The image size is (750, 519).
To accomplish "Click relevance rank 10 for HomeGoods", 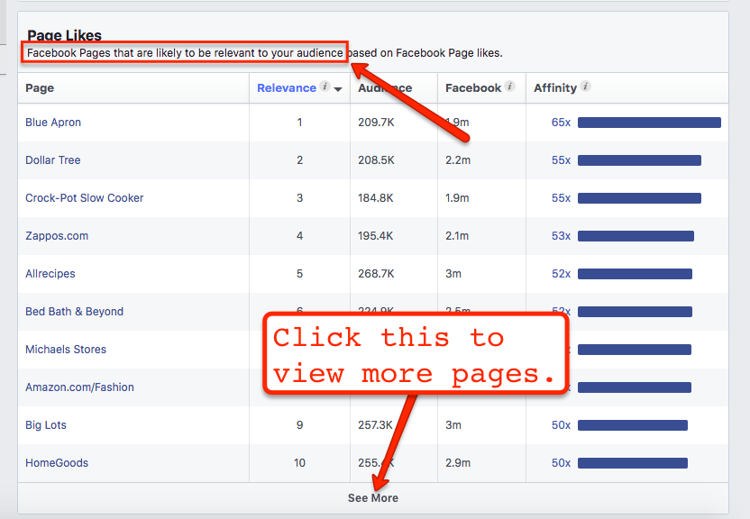I will (x=299, y=463).
